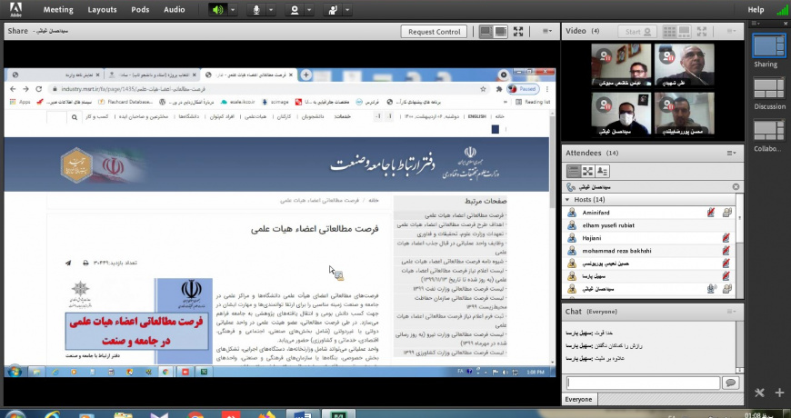Click the Request Control button
The height and width of the screenshot is (418, 791).
(x=434, y=31)
